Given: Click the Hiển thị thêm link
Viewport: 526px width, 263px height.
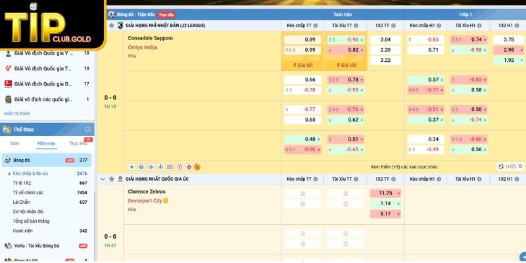Looking at the screenshot, I should 17,113.
